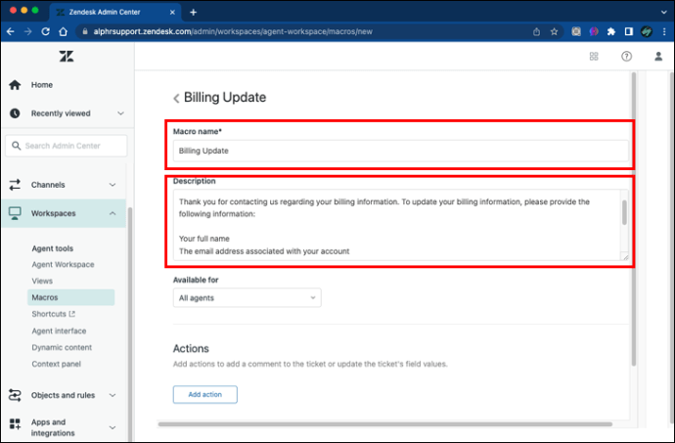Click the Add action button

pos(204,394)
